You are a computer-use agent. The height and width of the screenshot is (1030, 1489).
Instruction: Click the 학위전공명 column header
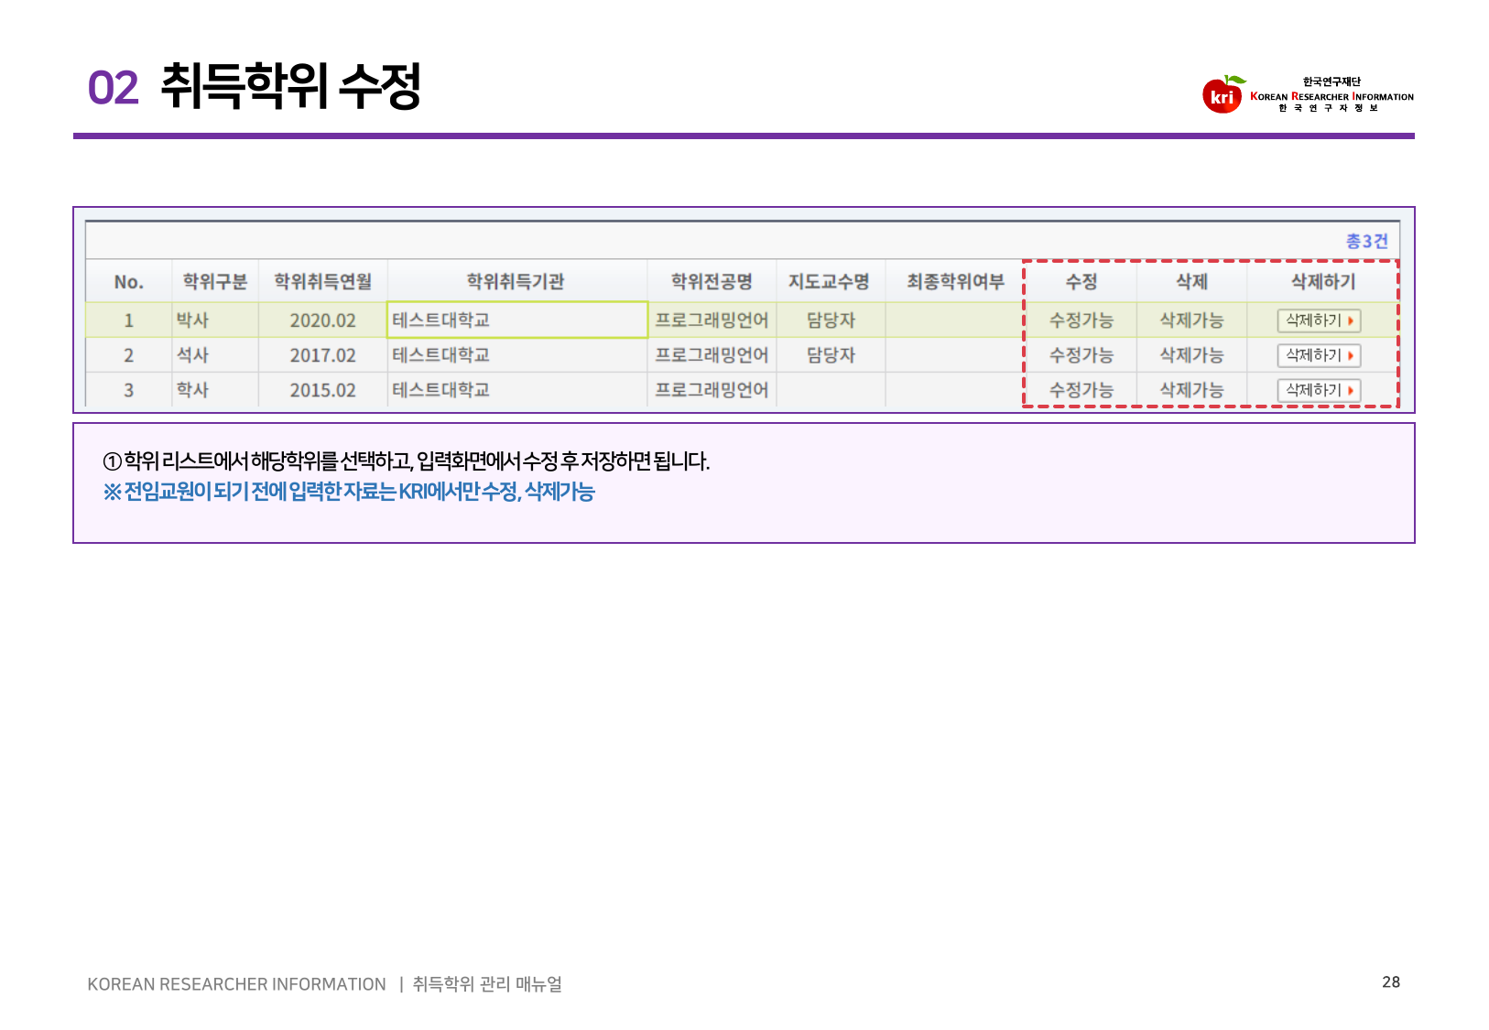pyautogui.click(x=712, y=282)
